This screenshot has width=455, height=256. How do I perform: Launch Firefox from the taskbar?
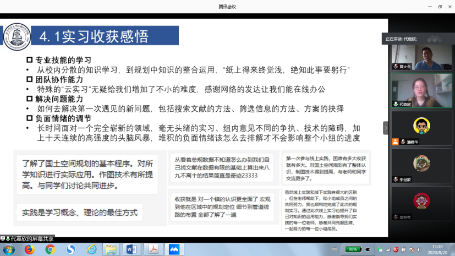(29, 249)
